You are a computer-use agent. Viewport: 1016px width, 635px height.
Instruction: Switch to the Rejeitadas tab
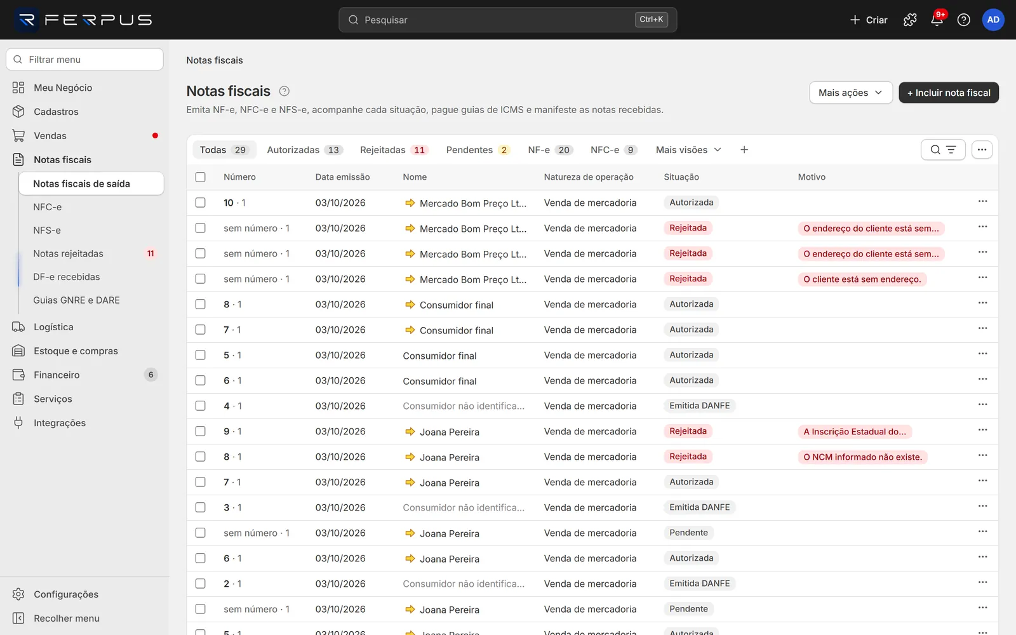(394, 150)
